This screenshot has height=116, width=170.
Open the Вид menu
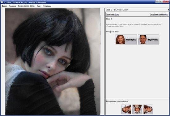(x=39, y=6)
